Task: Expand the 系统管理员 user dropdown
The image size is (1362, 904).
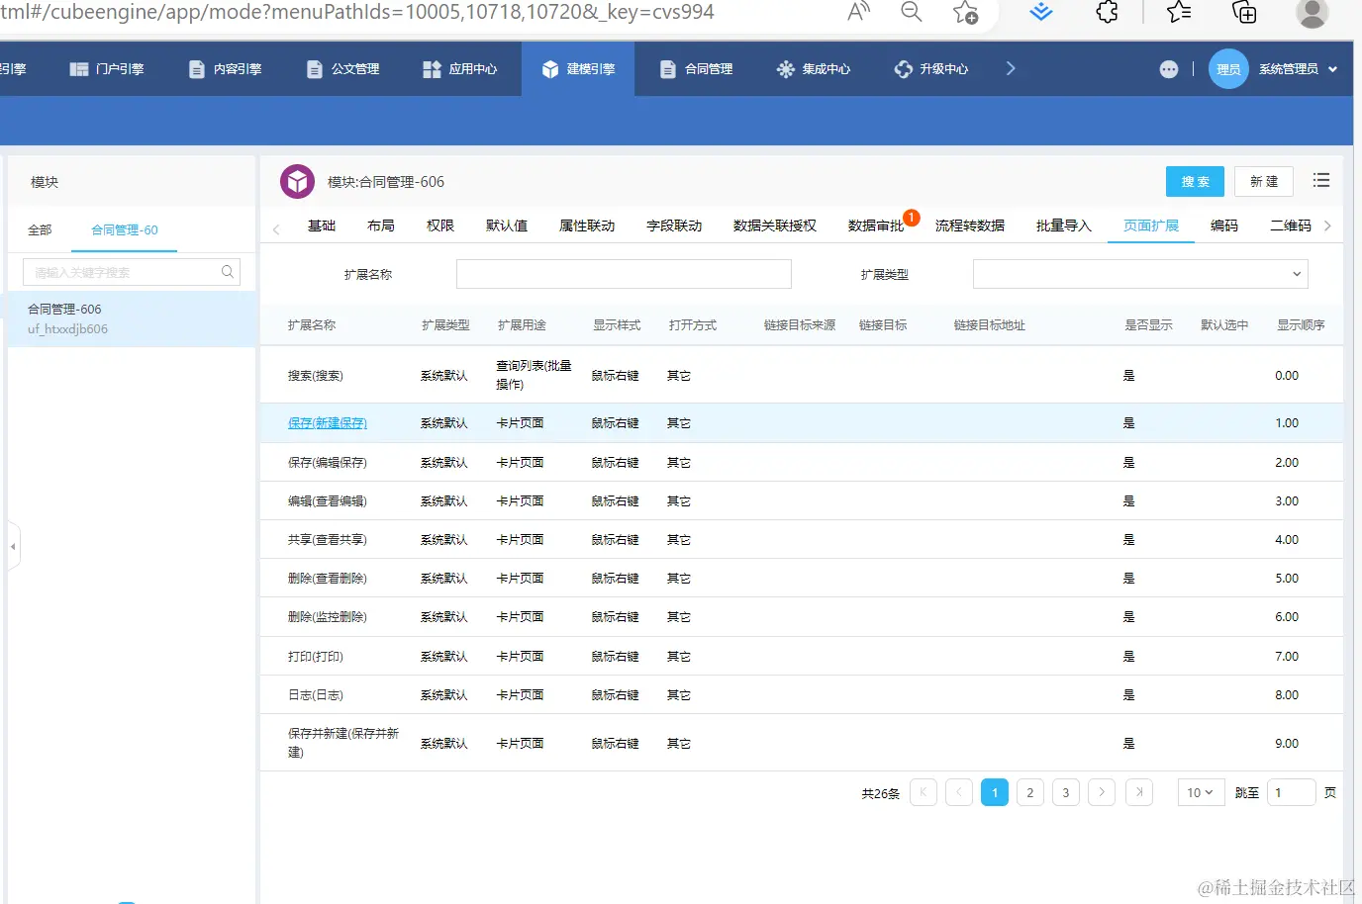Action: pyautogui.click(x=1298, y=69)
